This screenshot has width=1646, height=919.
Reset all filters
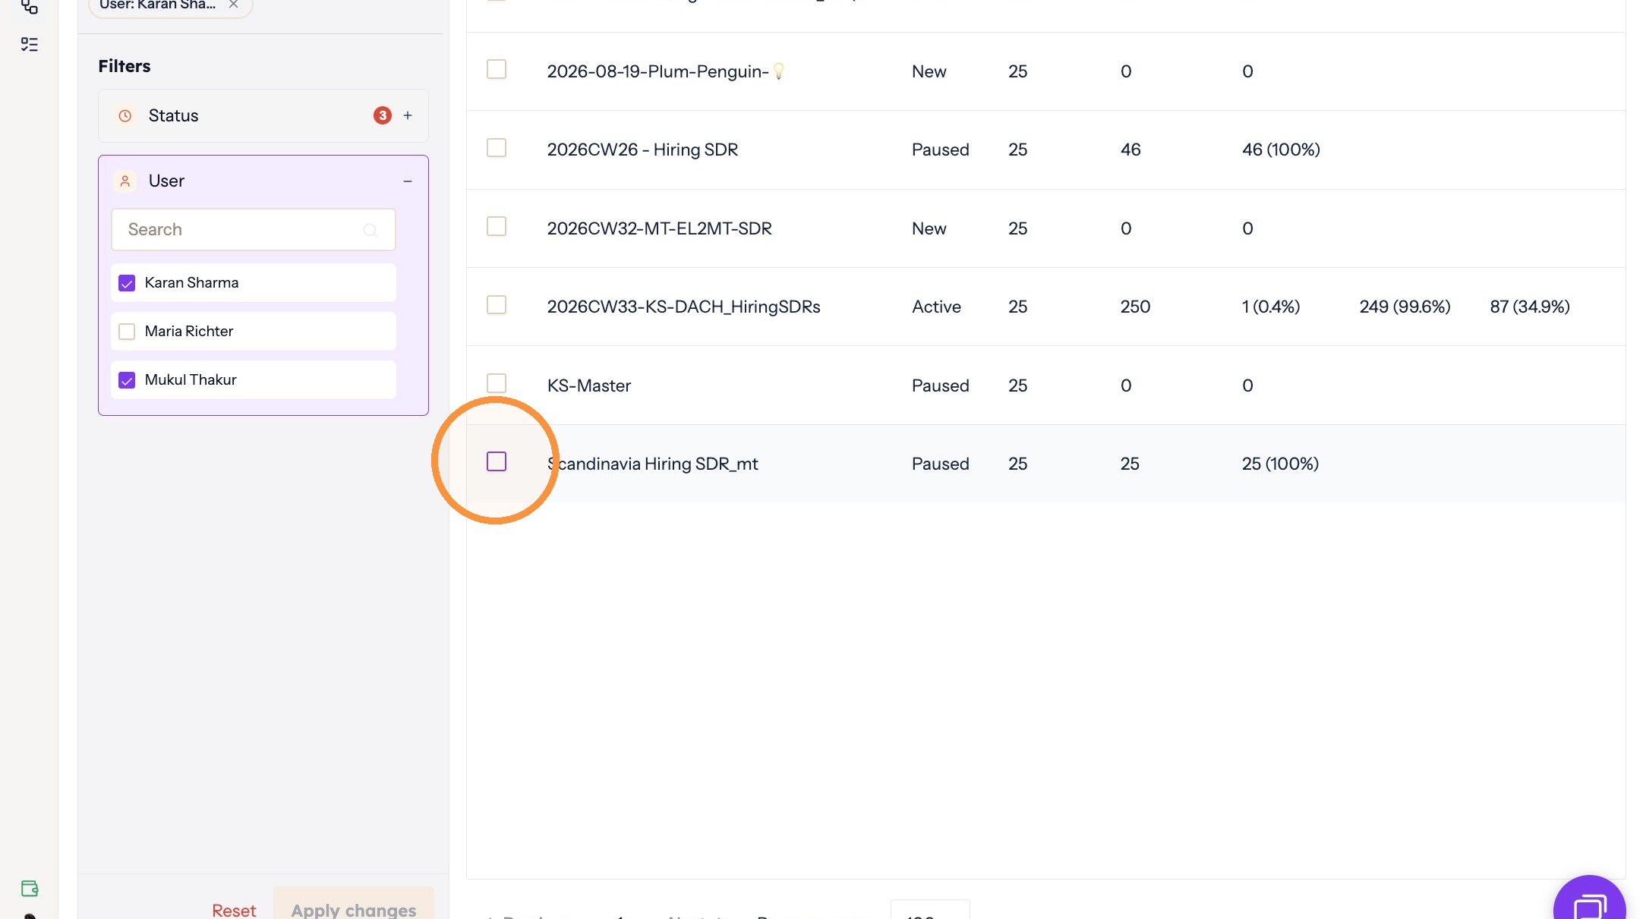(234, 910)
